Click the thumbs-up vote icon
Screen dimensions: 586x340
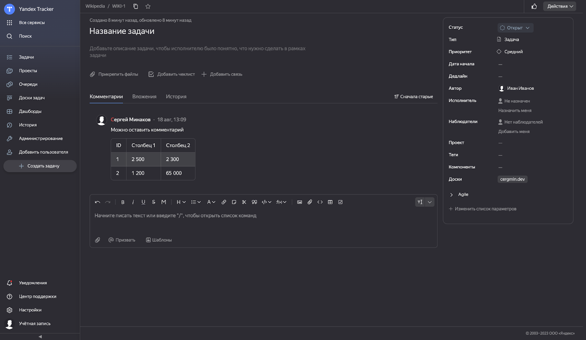(x=534, y=6)
